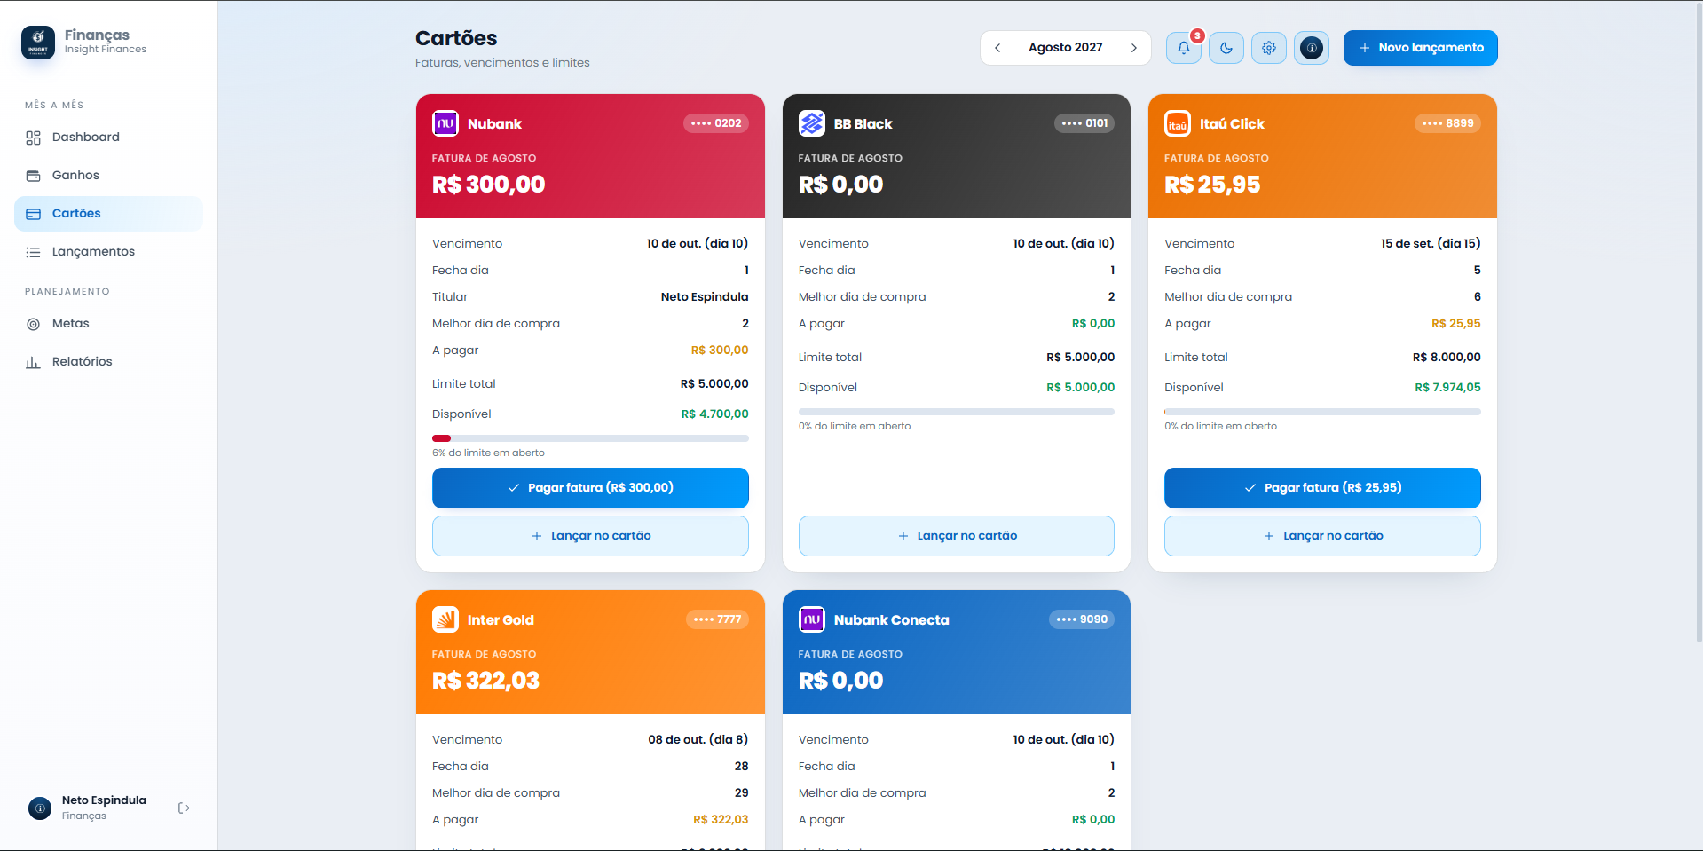Image resolution: width=1703 pixels, height=851 pixels.
Task: Go to previous month with left chevron
Action: (x=997, y=48)
